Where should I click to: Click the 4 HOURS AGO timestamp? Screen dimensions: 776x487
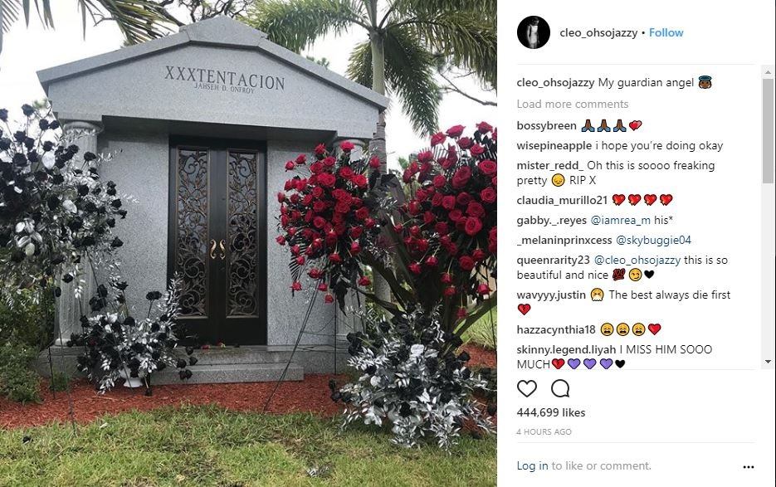544,431
